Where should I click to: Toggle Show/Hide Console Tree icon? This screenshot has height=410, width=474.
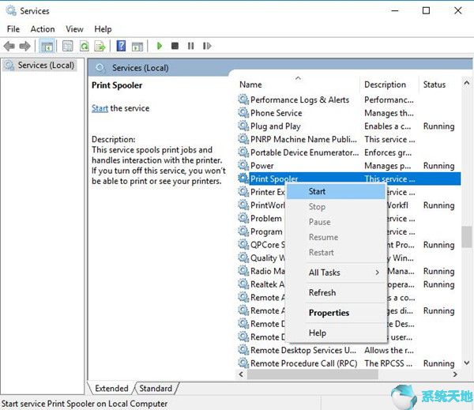pyautogui.click(x=47, y=47)
